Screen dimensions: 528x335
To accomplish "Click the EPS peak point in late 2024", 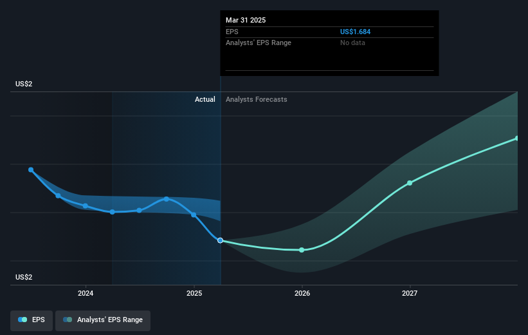I will pyautogui.click(x=167, y=199).
